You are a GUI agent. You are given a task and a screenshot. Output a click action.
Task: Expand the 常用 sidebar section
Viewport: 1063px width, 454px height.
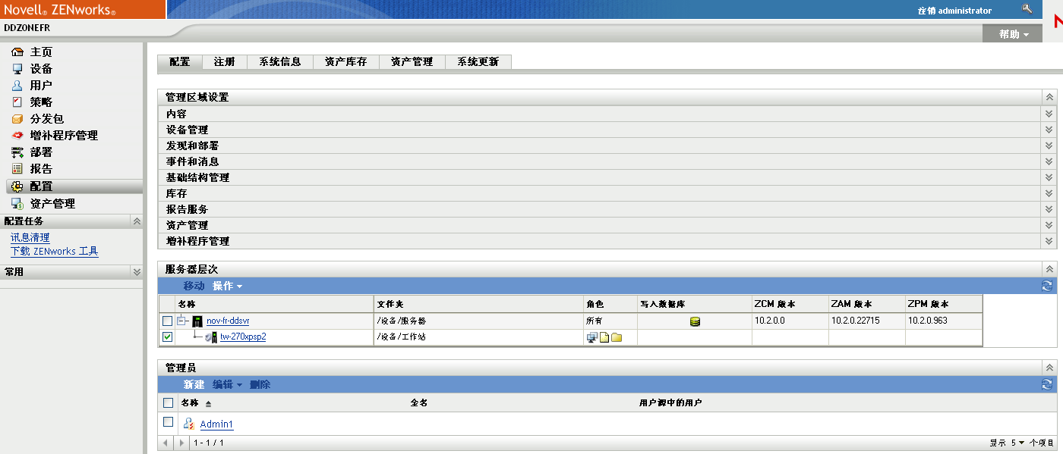click(x=137, y=271)
